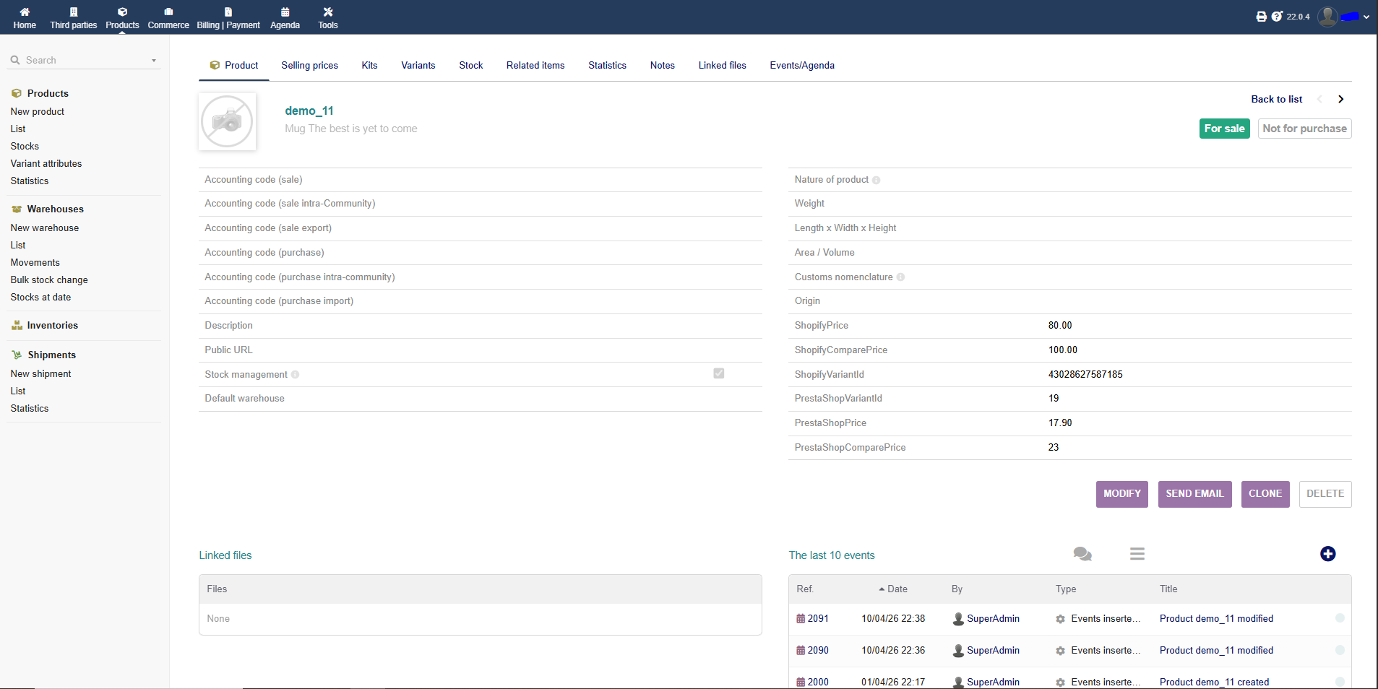Open the search dropdown arrow in sidebar
The width and height of the screenshot is (1378, 689).
154,61
